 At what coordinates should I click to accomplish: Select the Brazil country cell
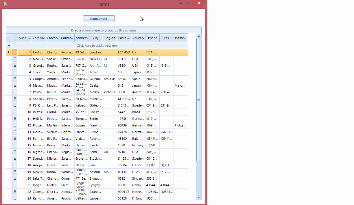coord(138,112)
